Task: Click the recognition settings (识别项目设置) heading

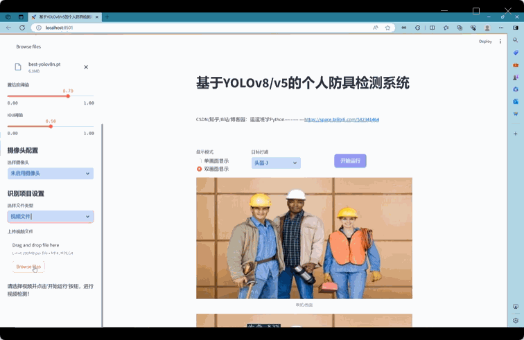Action: pyautogui.click(x=26, y=193)
